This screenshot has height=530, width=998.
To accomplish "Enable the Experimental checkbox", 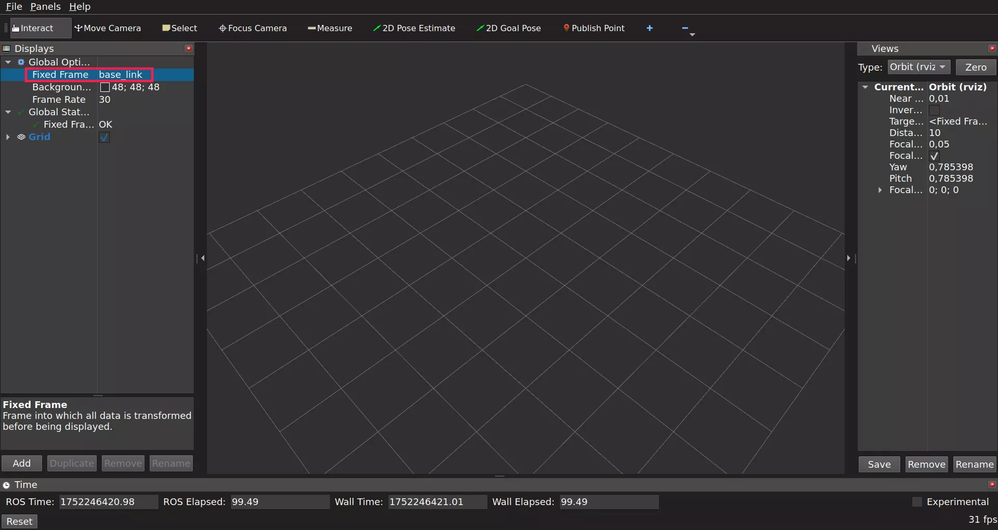I will click(x=917, y=501).
